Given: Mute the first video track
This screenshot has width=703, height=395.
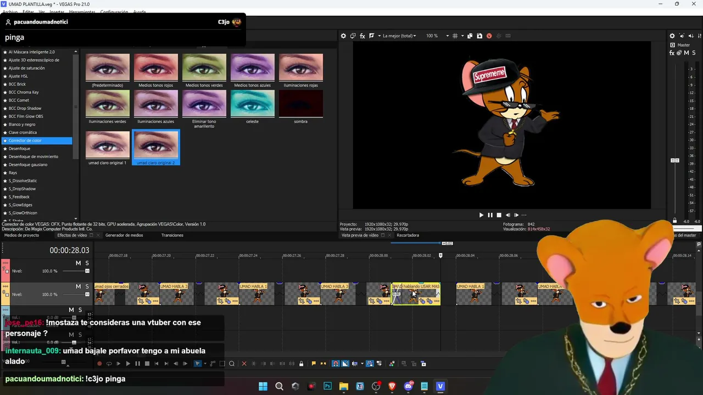Looking at the screenshot, I should [78, 263].
